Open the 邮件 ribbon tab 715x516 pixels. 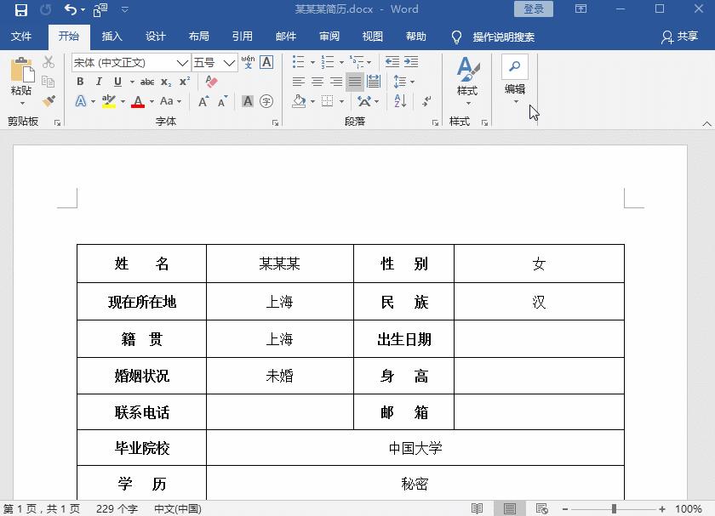(285, 36)
